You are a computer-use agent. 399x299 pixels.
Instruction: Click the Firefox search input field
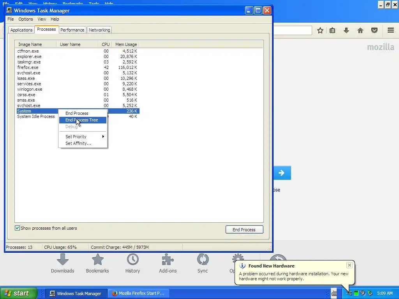(292, 30)
